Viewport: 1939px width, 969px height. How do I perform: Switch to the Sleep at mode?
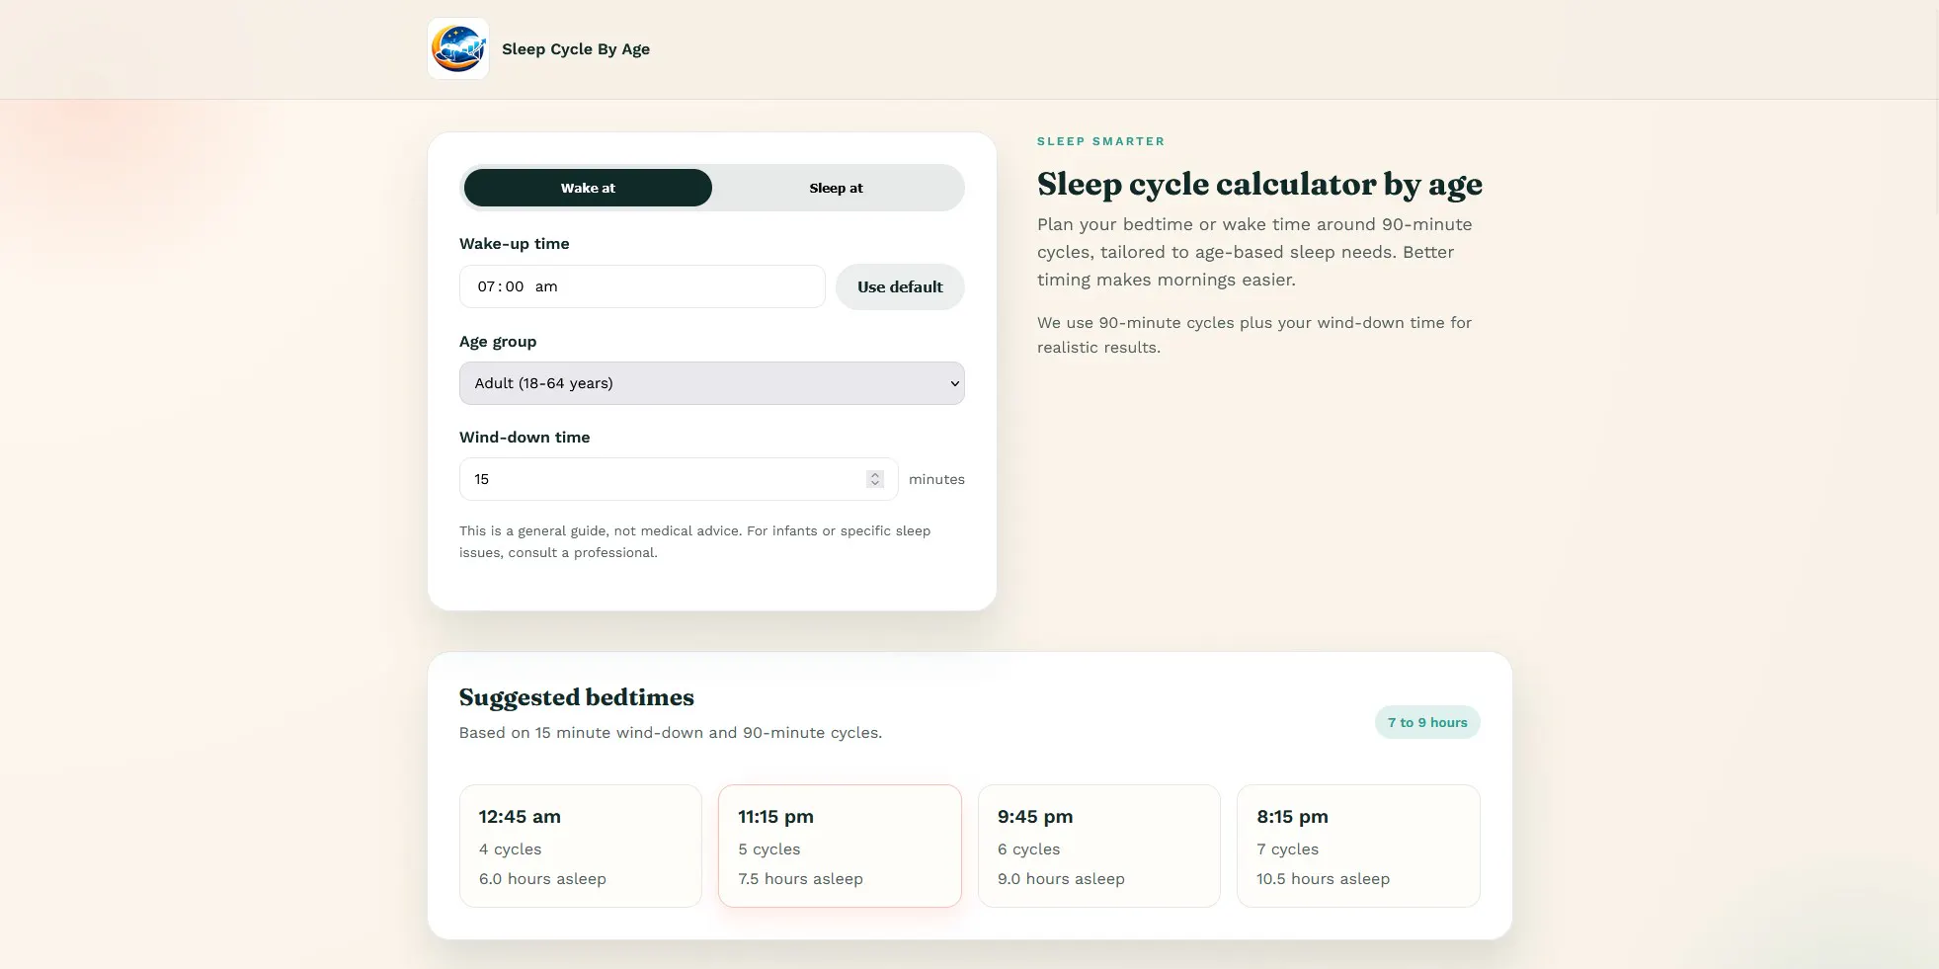click(836, 188)
